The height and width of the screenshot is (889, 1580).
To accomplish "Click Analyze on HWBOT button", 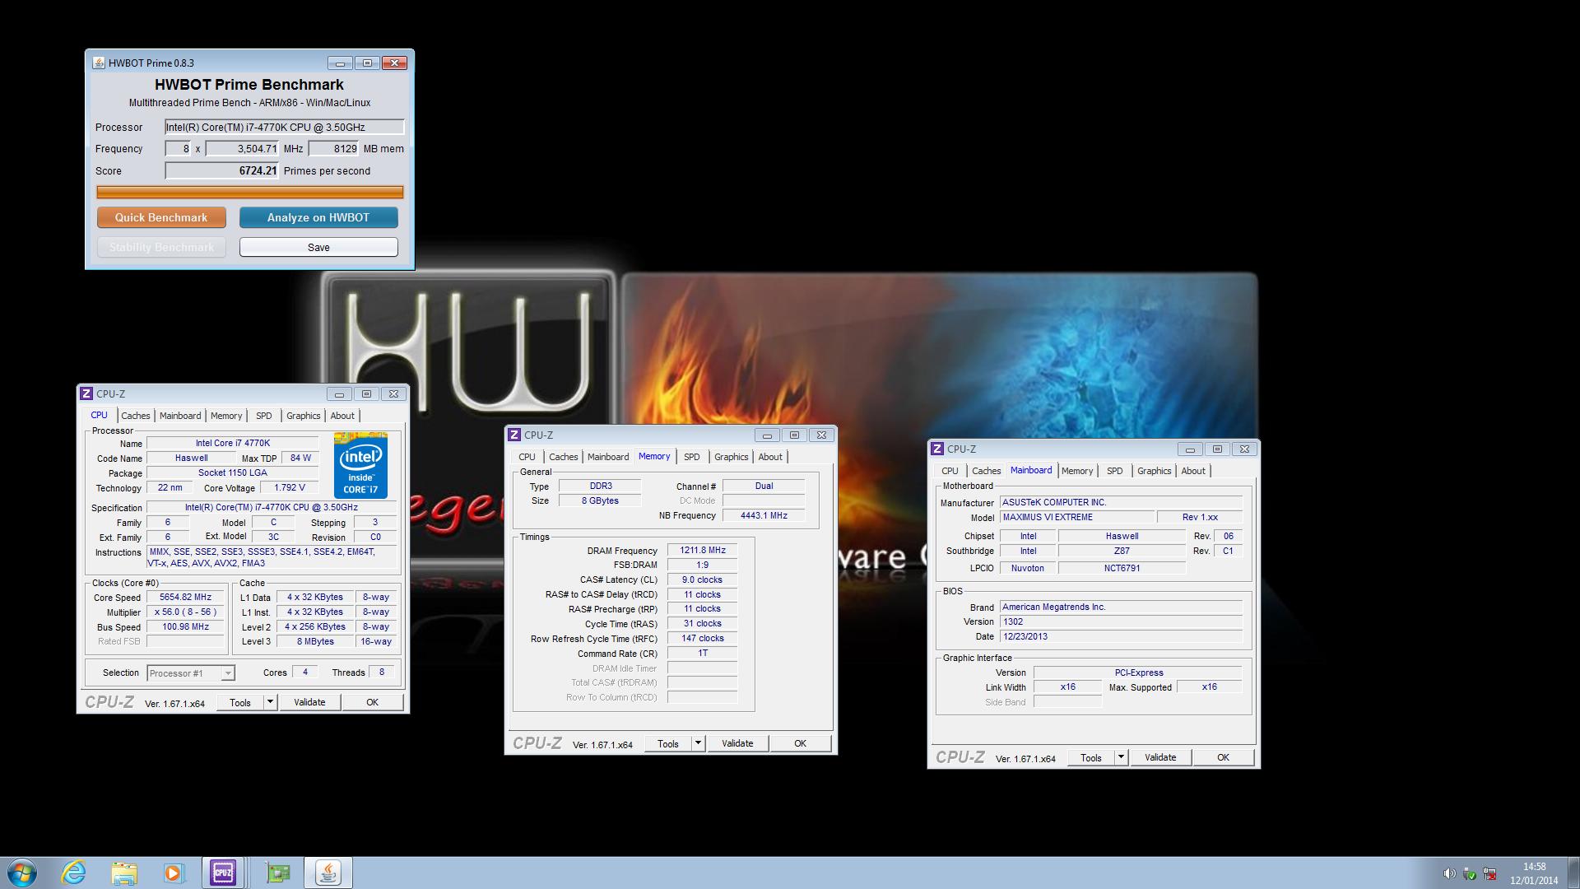I will tap(318, 217).
